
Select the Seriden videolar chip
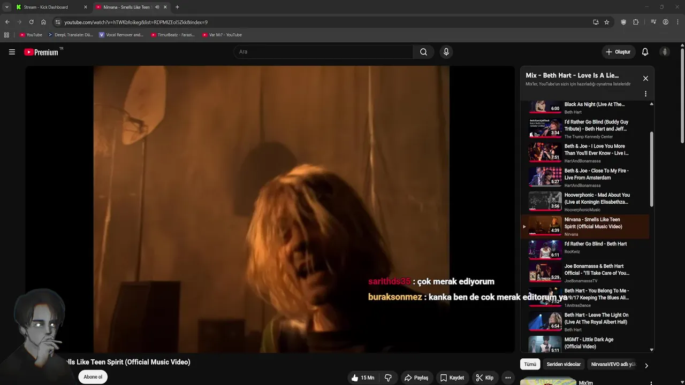564,364
